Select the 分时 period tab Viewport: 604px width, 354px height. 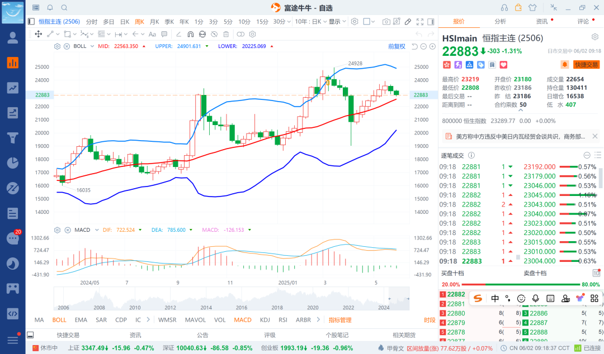click(92, 22)
